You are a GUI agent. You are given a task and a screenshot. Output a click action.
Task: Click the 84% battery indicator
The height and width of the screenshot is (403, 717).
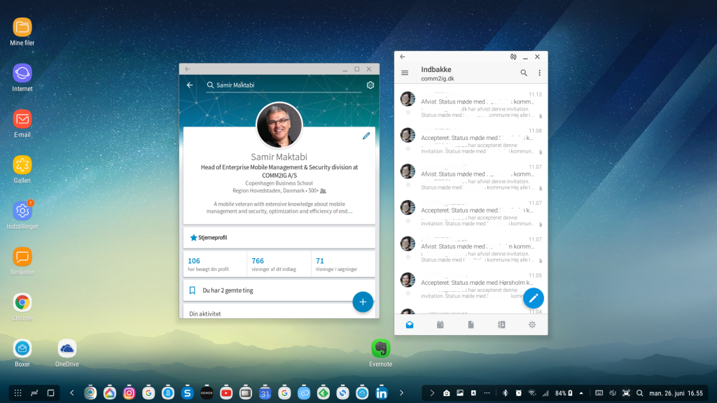564,393
